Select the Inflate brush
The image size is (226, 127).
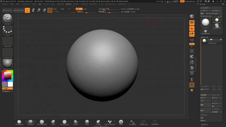tap(98, 123)
